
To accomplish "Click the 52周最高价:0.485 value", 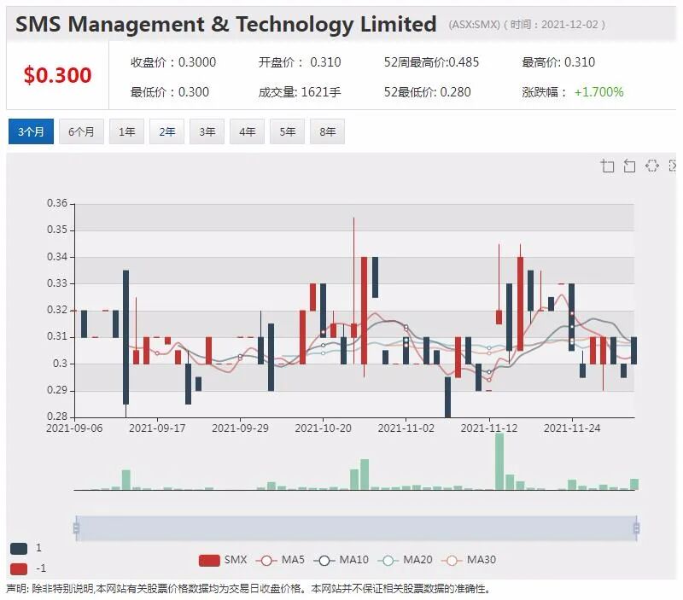I will [431, 62].
